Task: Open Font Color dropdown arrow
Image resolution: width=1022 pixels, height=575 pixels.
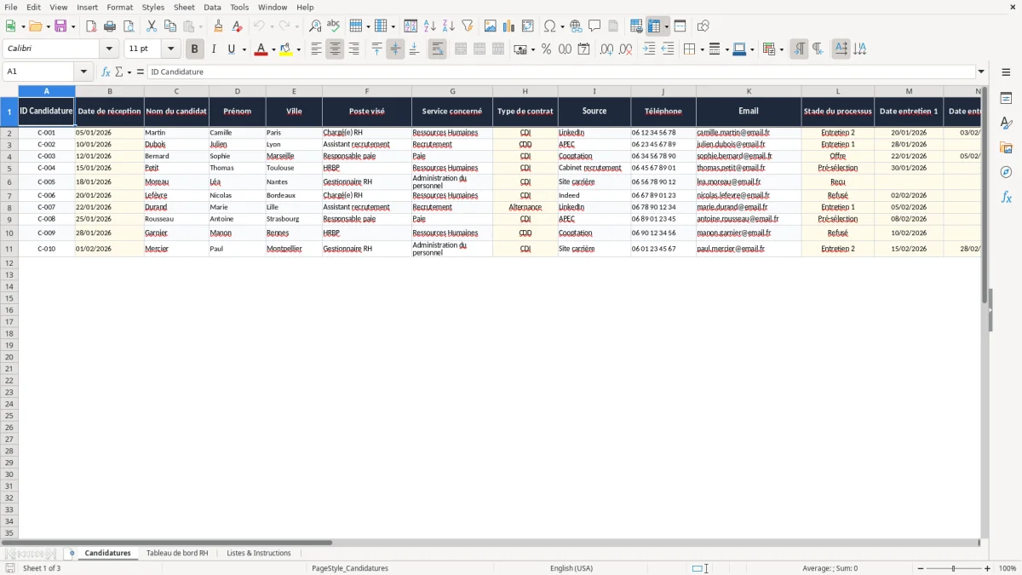Action: (273, 49)
